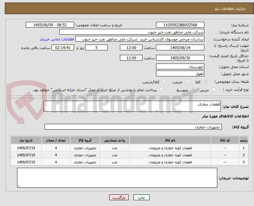Click the goods group in row 3
This screenshot has width=254, height=206.
click(x=85, y=162)
